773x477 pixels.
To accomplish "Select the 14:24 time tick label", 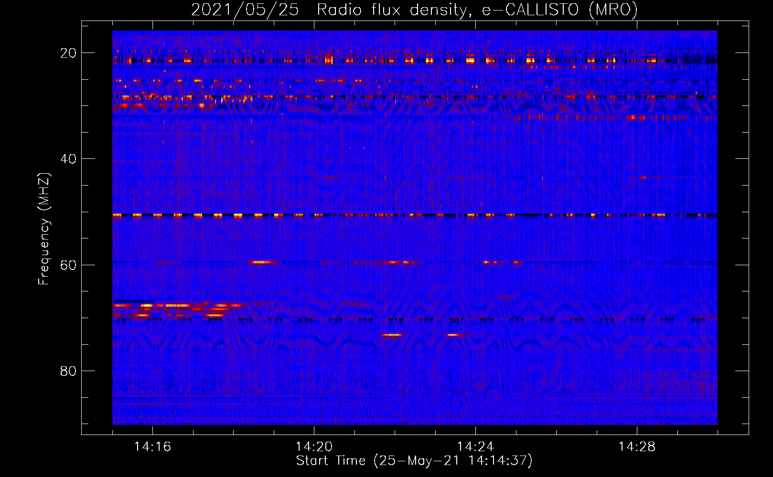I will 475,447.
